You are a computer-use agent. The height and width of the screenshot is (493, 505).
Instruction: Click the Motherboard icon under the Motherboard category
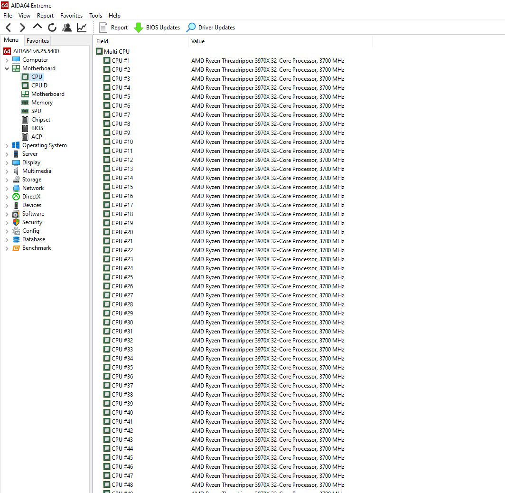point(25,94)
